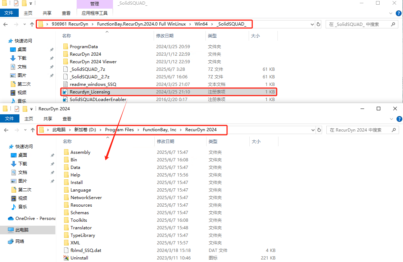
Task: Click Win64 in the upper address bar
Action: (201, 24)
